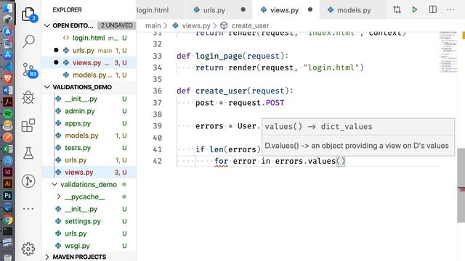Image resolution: width=465 pixels, height=261 pixels.
Task: Open the Testing beaker icon
Action: pyautogui.click(x=28, y=153)
